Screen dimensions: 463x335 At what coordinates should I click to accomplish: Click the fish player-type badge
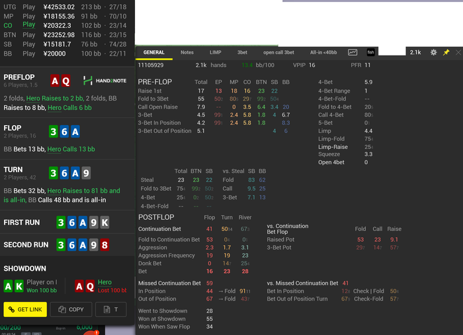point(370,52)
